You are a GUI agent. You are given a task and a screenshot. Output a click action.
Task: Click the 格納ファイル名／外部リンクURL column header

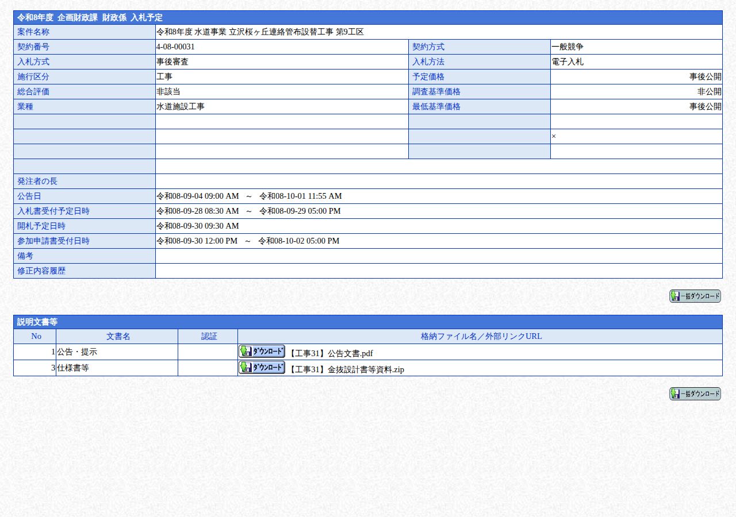[x=481, y=337]
